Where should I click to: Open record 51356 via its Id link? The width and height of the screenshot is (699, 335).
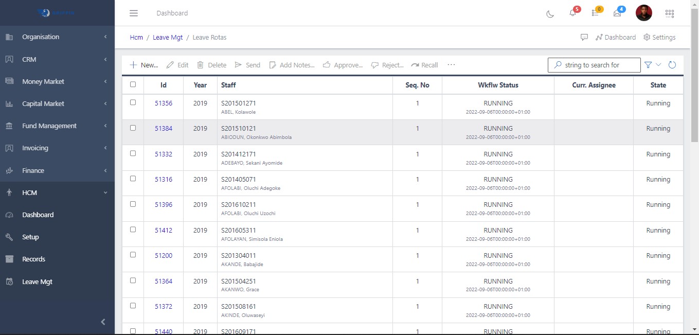tap(163, 103)
